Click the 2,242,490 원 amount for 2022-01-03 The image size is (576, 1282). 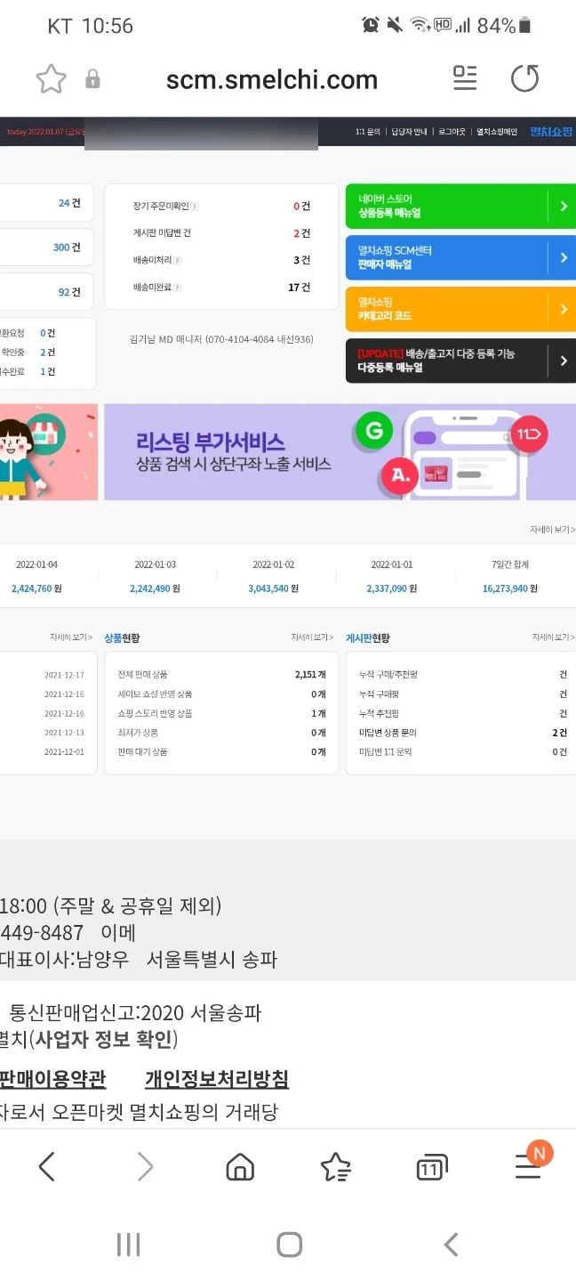[x=155, y=588]
